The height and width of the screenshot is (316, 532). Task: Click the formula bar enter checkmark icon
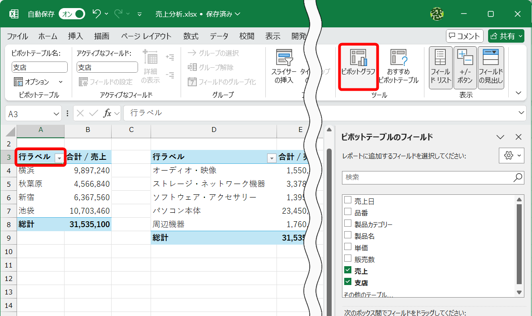tap(94, 113)
